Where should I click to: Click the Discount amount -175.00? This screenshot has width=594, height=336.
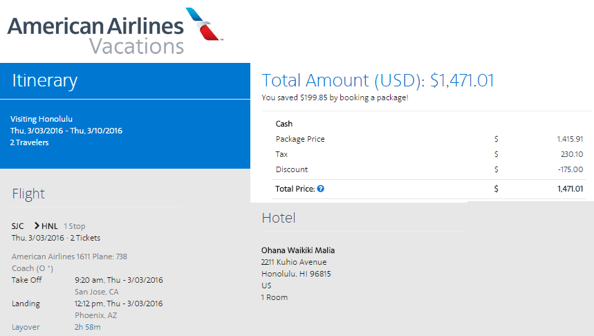click(570, 169)
